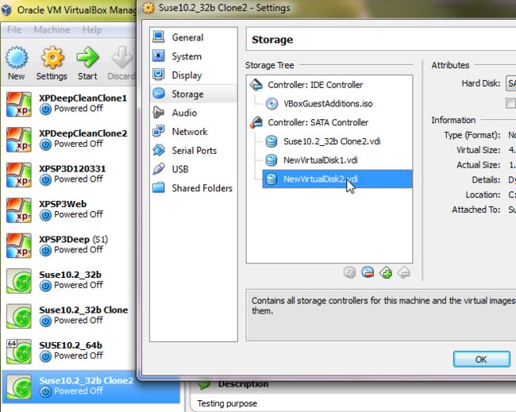
Task: Open the Shared Folders settings category
Action: (x=193, y=188)
